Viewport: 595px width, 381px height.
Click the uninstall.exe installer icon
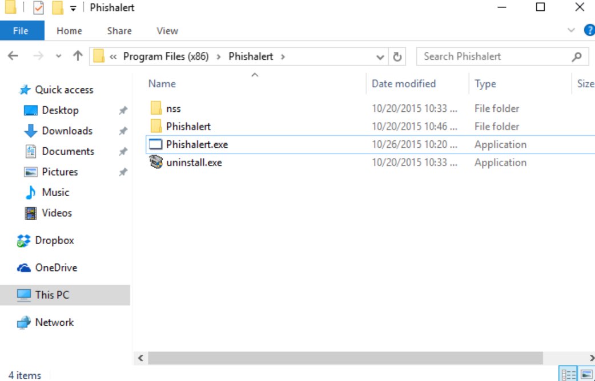pyautogui.click(x=155, y=163)
